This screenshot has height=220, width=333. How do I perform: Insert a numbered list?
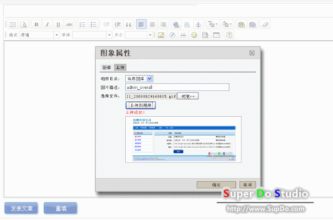tap(82, 24)
